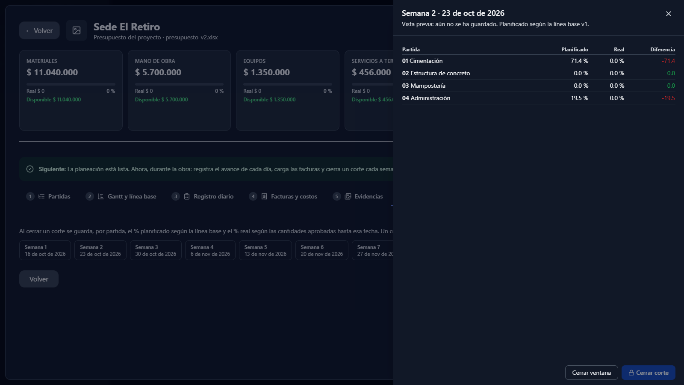Screen dimensions: 684x385
Task: Click the Materiales amount $ 11.040.000
Action: tap(52, 72)
